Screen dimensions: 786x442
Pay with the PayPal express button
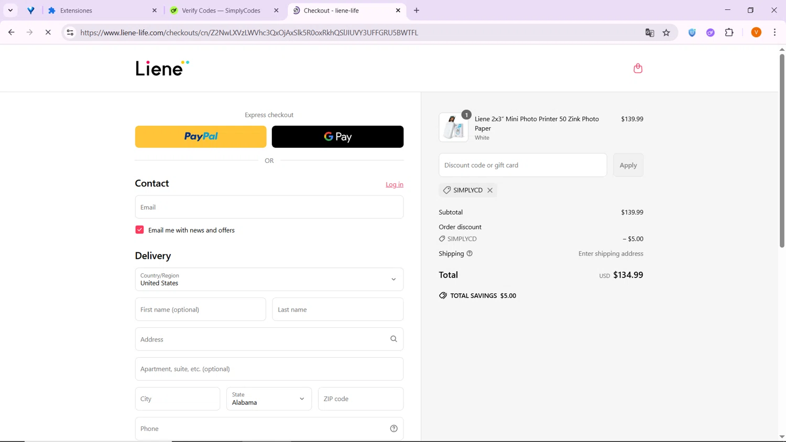tap(201, 137)
